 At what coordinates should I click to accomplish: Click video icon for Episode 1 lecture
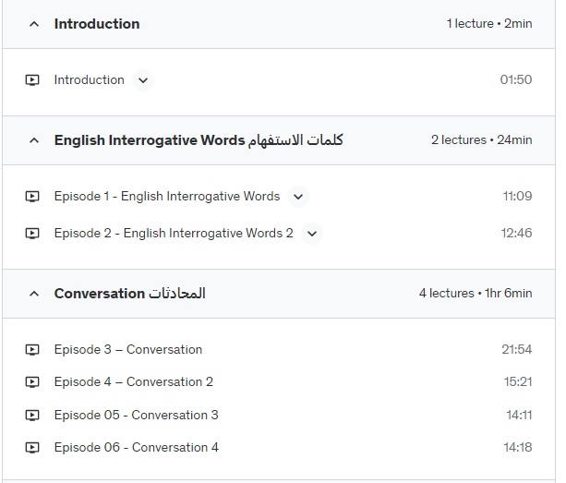click(x=32, y=197)
